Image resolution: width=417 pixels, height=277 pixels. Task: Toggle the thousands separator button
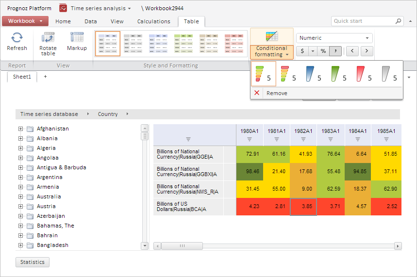[x=335, y=51]
